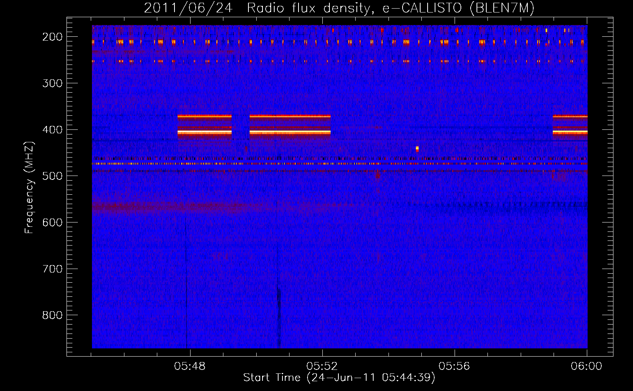Click the 400 frequency tick label
The image size is (633, 391).
52,130
